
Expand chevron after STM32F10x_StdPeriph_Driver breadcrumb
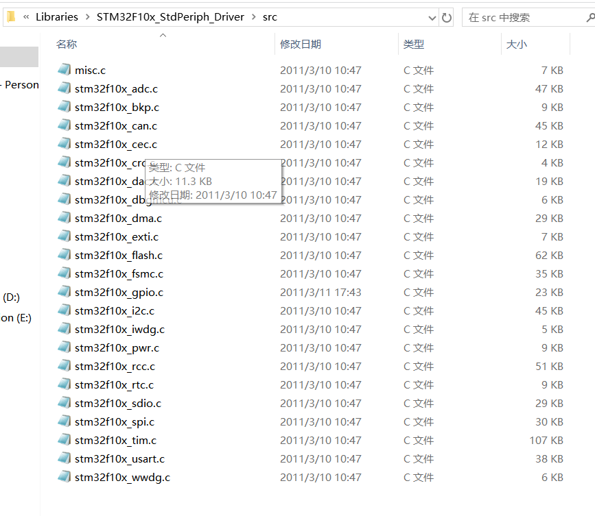(253, 17)
